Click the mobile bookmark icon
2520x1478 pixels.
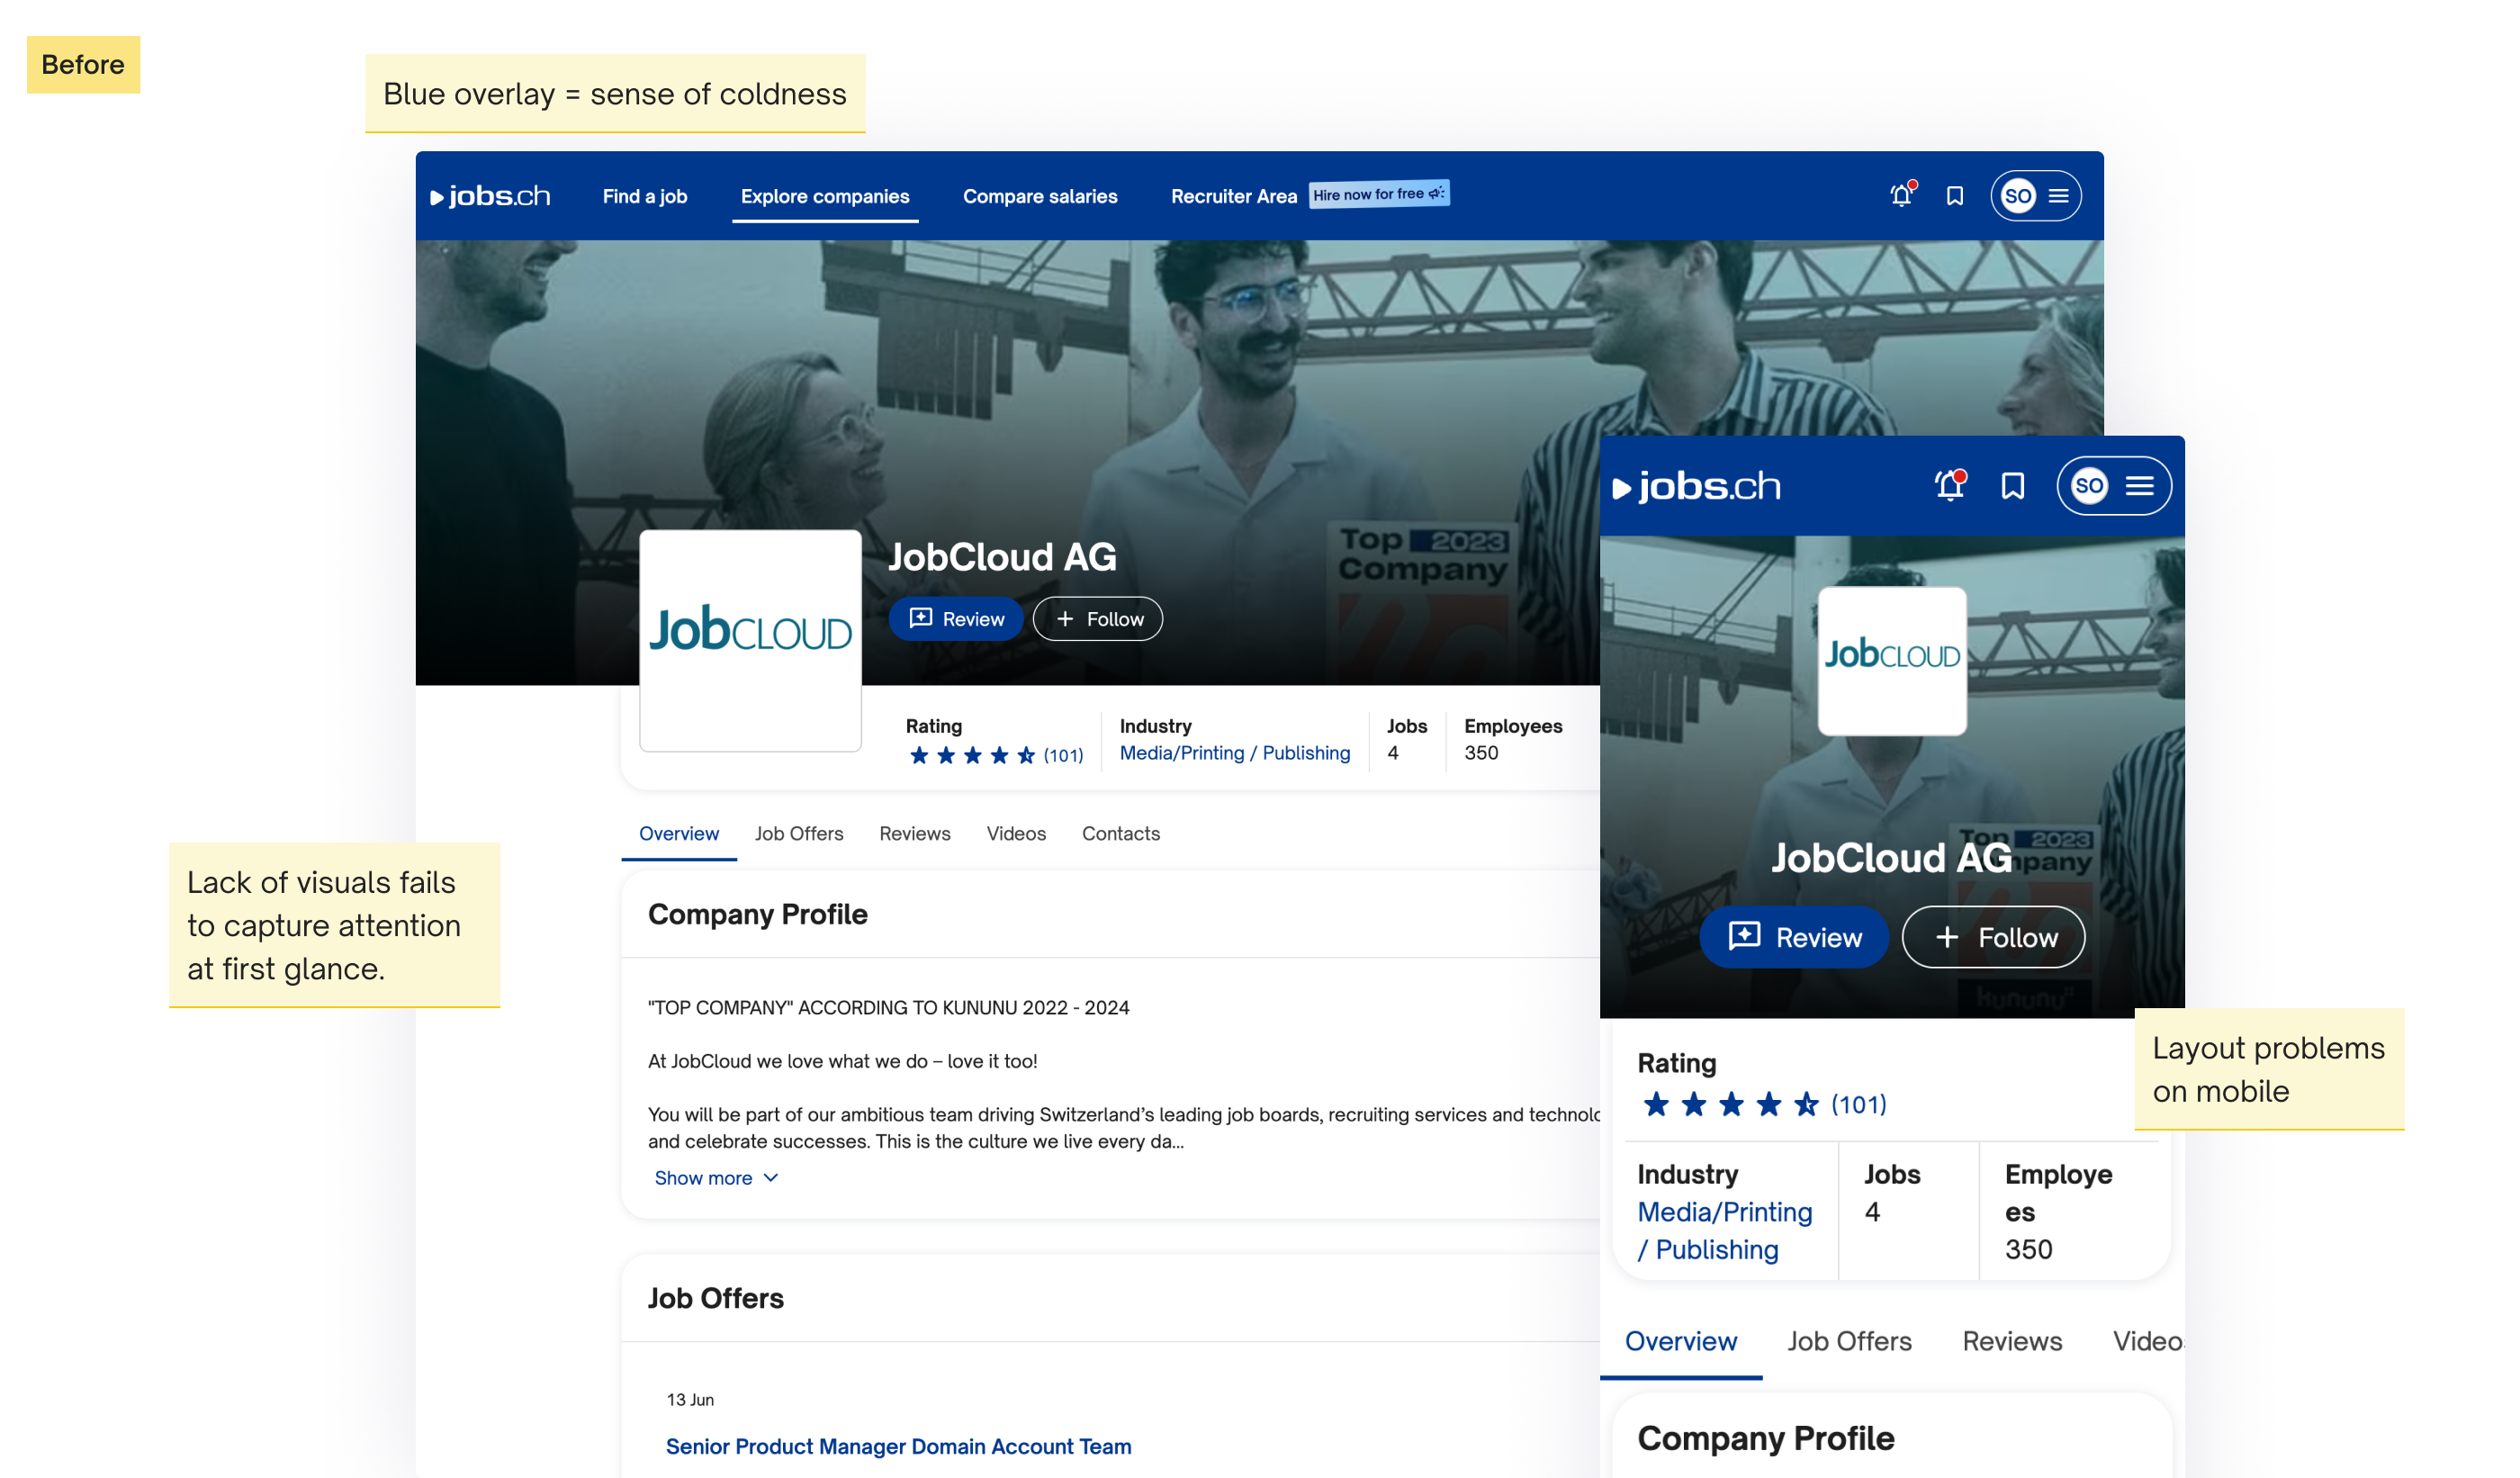(2012, 486)
